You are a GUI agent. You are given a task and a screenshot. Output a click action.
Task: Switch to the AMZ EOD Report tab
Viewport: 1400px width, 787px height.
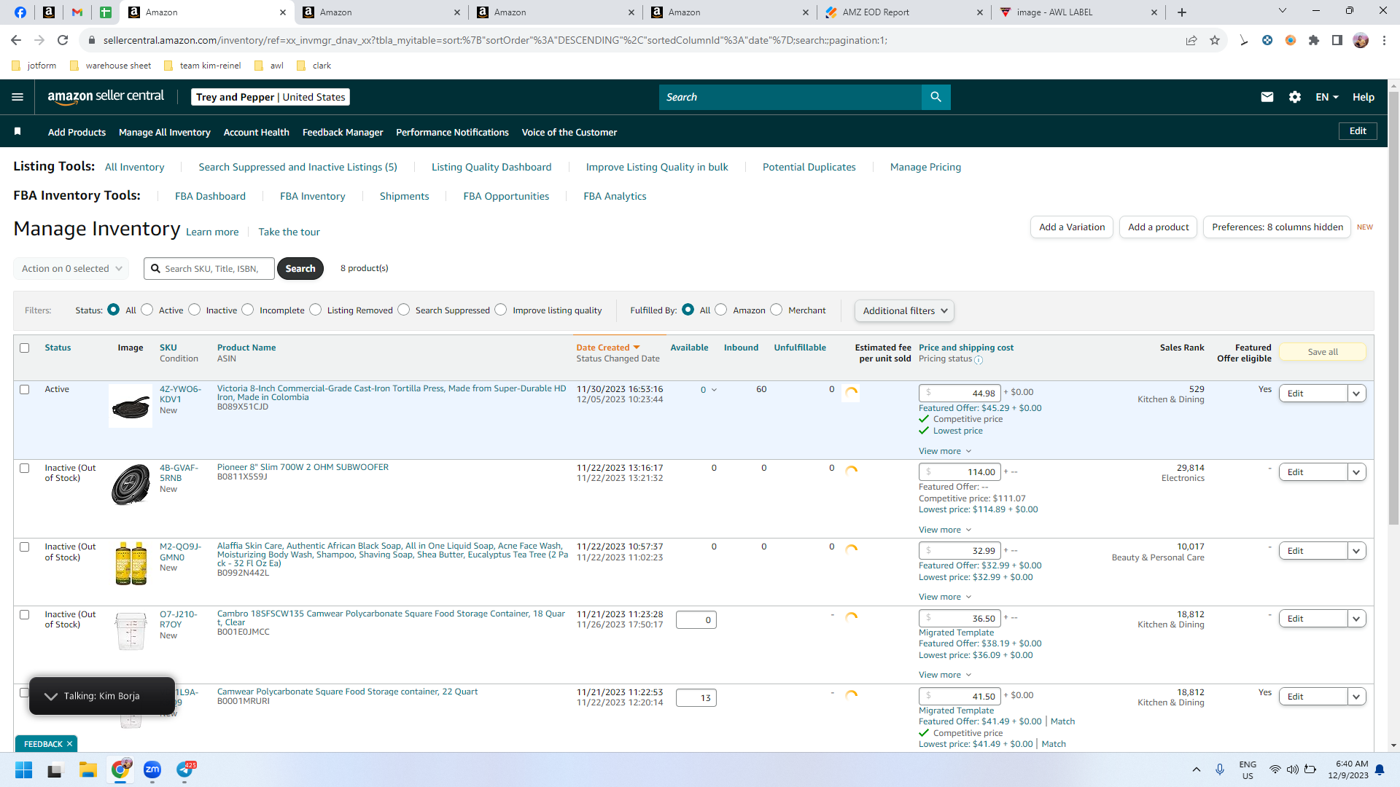[x=904, y=12]
